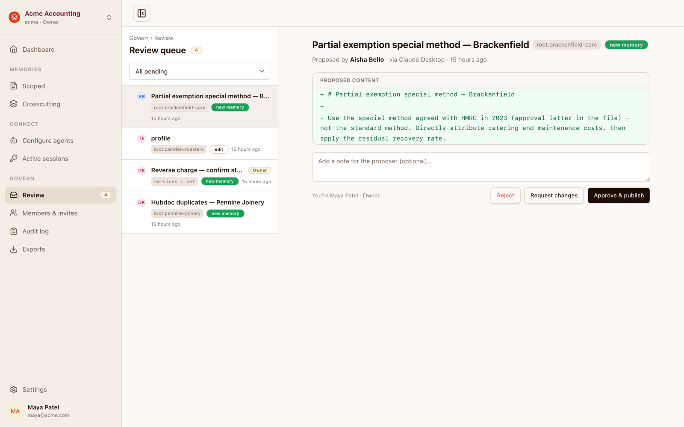Go to Scoped memories
Viewport: 684px width, 427px height.
61,86
